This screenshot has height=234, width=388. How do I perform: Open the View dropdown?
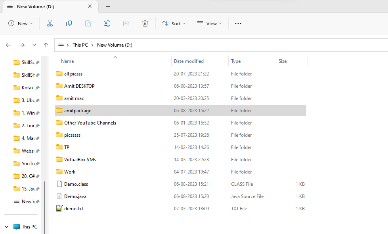pos(209,23)
